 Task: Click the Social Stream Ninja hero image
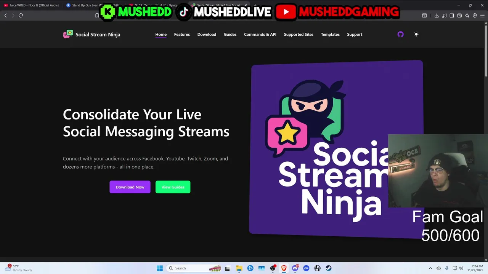[336, 148]
